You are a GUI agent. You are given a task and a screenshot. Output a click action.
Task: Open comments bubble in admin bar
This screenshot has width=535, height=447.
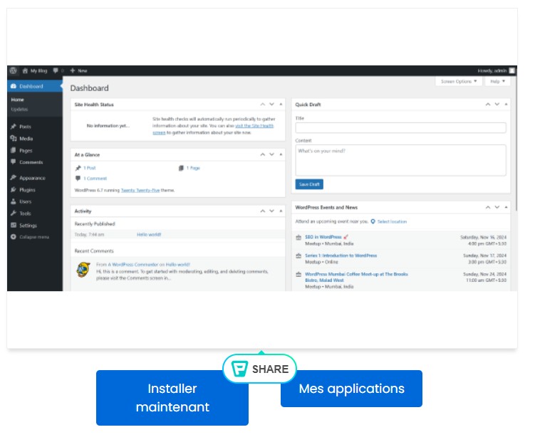coord(58,71)
